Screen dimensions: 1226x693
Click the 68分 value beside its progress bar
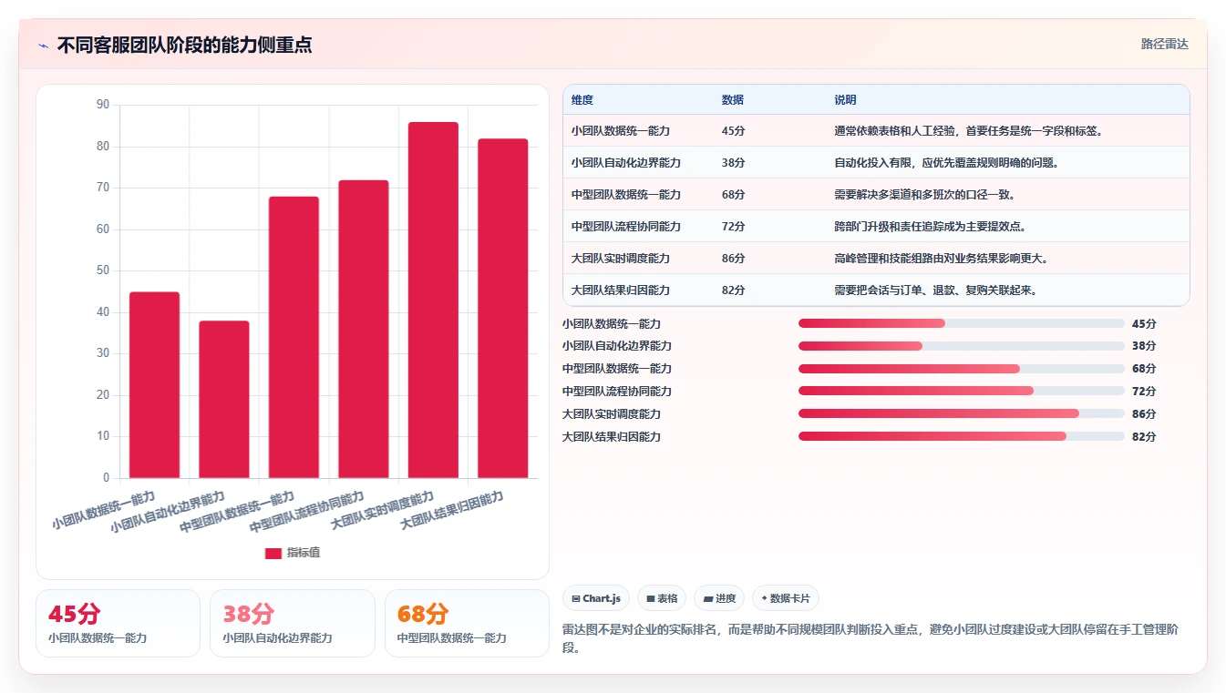pyautogui.click(x=1144, y=369)
